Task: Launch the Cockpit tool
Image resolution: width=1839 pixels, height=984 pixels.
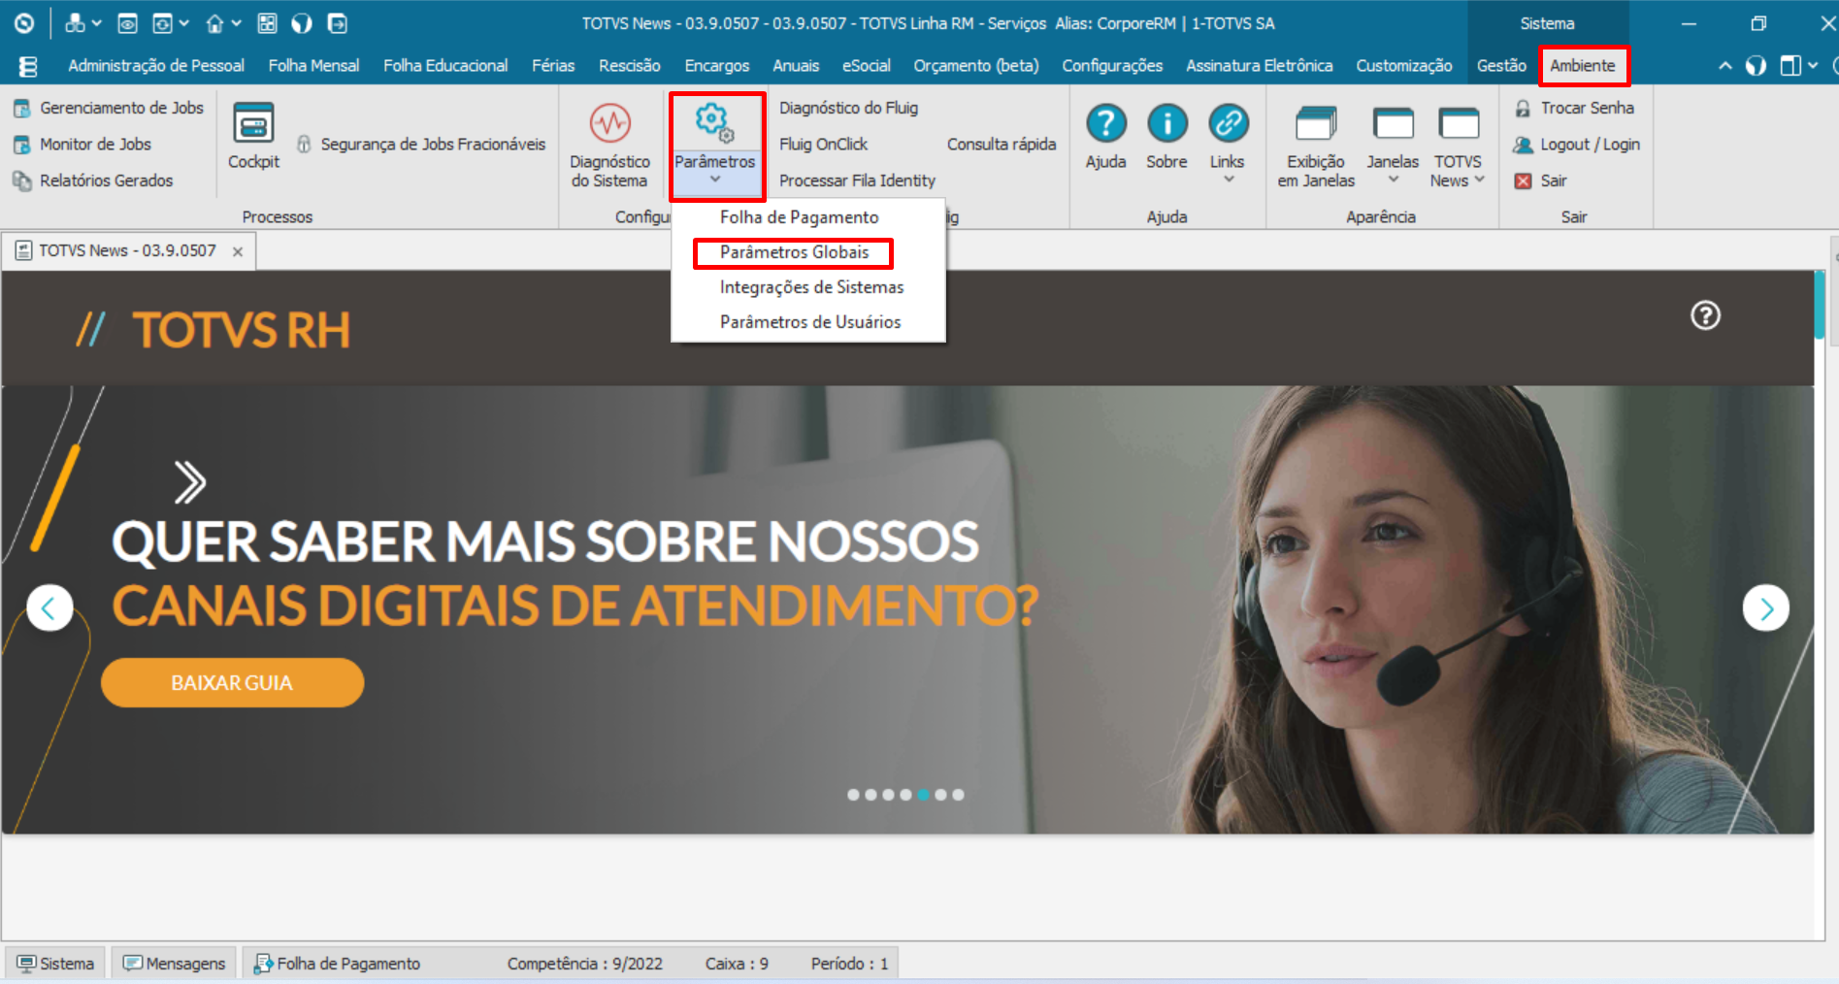Action: pos(253,136)
